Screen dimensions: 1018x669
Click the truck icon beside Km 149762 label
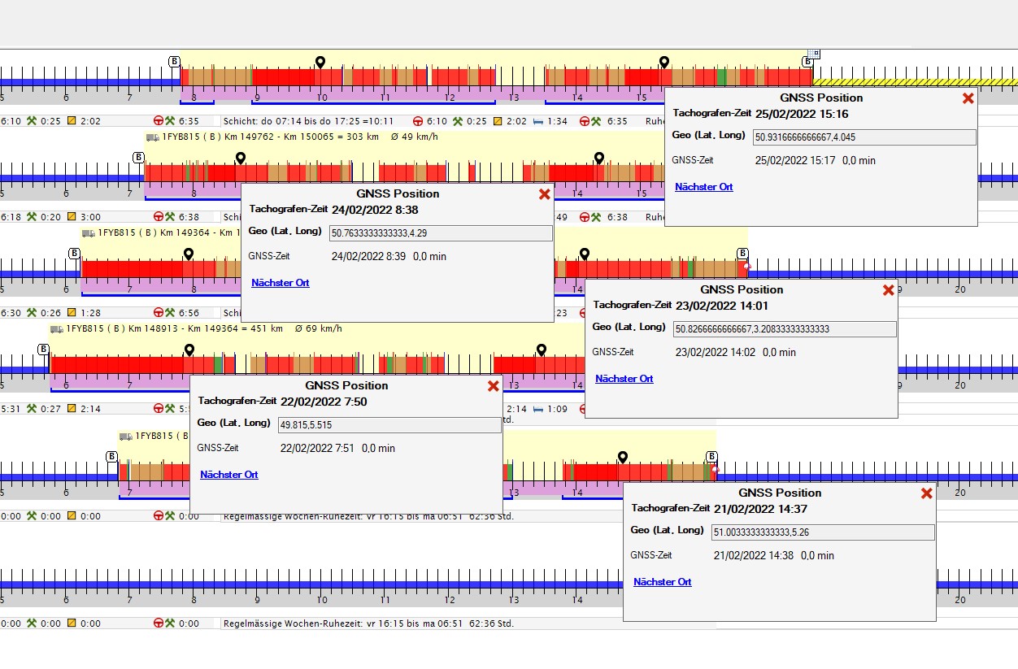tap(153, 137)
